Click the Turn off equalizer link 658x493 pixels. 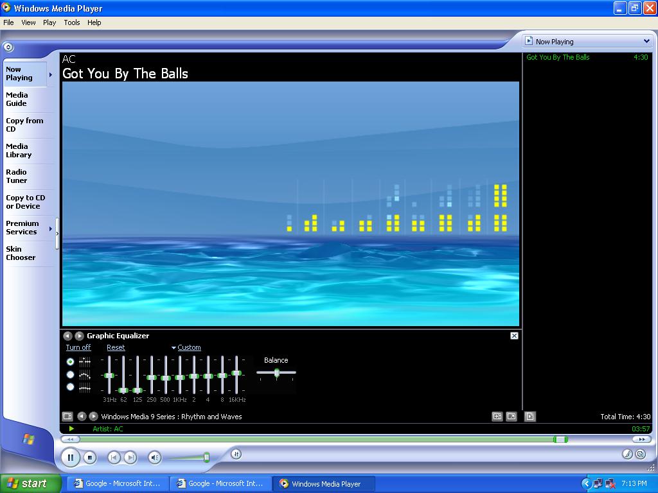pyautogui.click(x=78, y=347)
